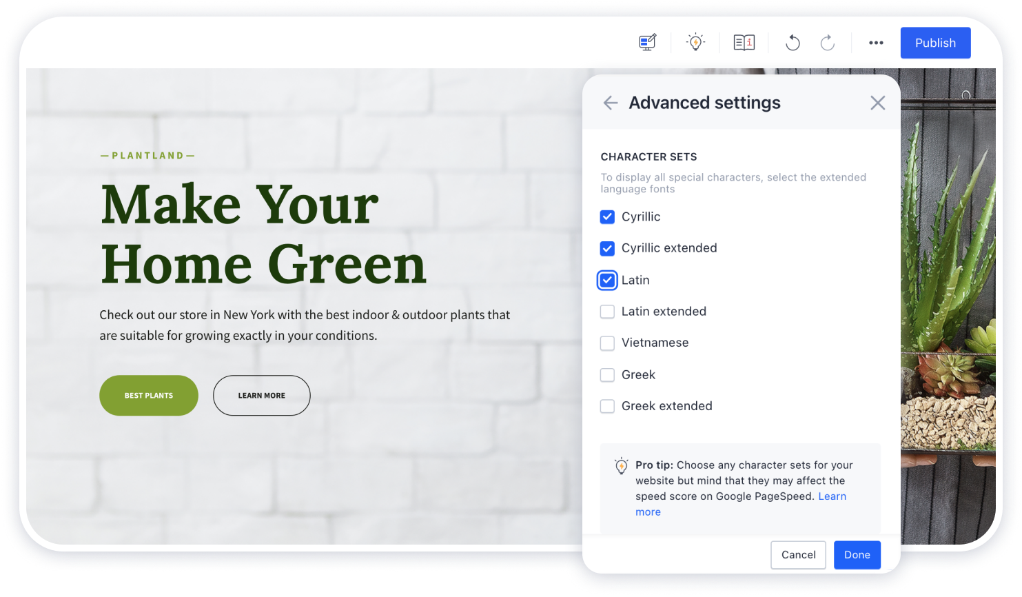Enable the Latin extended character set
Viewport: 1022px width, 597px height.
click(x=607, y=312)
